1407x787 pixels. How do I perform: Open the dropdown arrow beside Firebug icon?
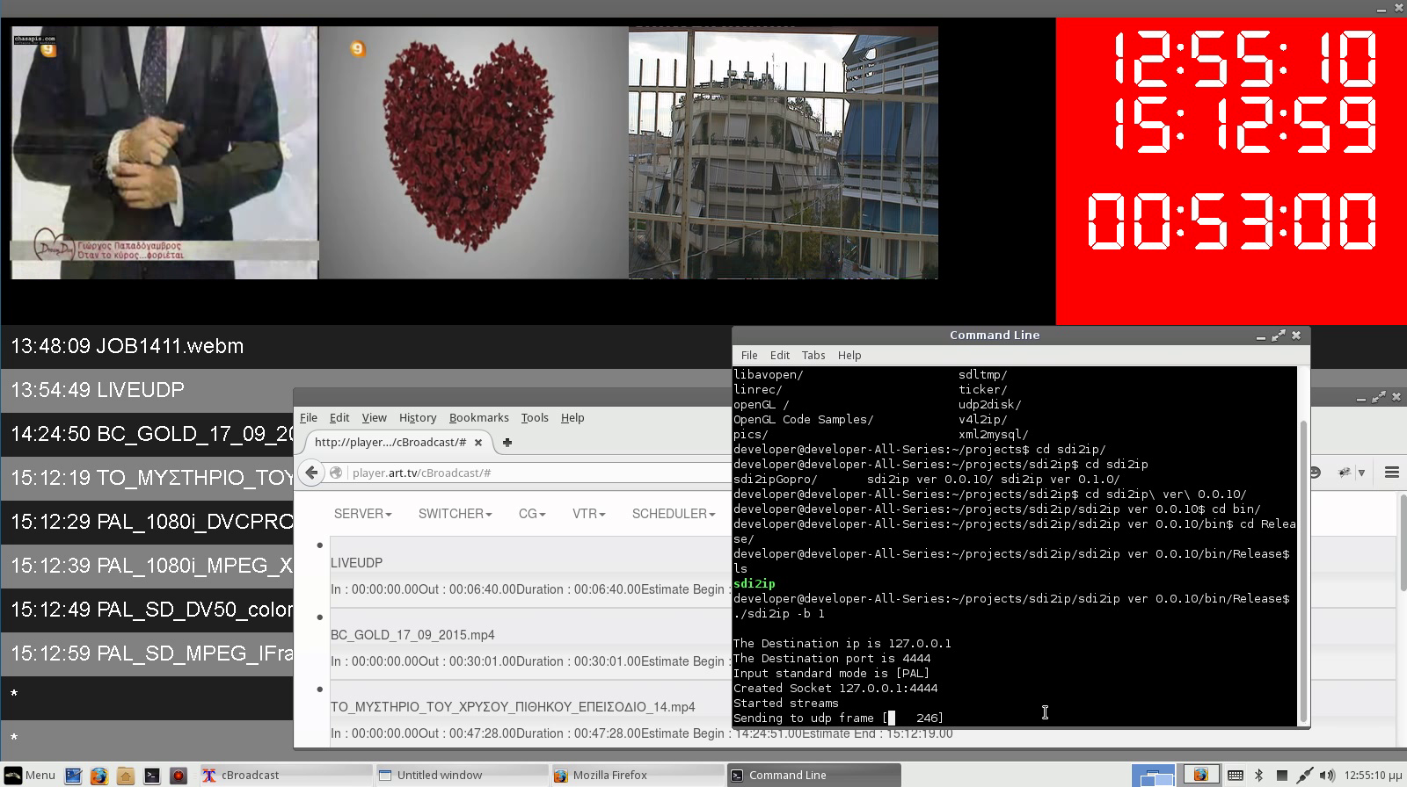(1361, 473)
